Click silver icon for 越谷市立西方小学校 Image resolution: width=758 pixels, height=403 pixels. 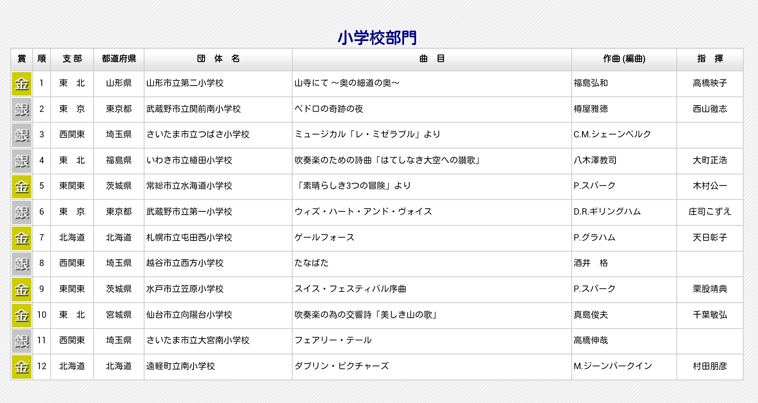coord(21,264)
